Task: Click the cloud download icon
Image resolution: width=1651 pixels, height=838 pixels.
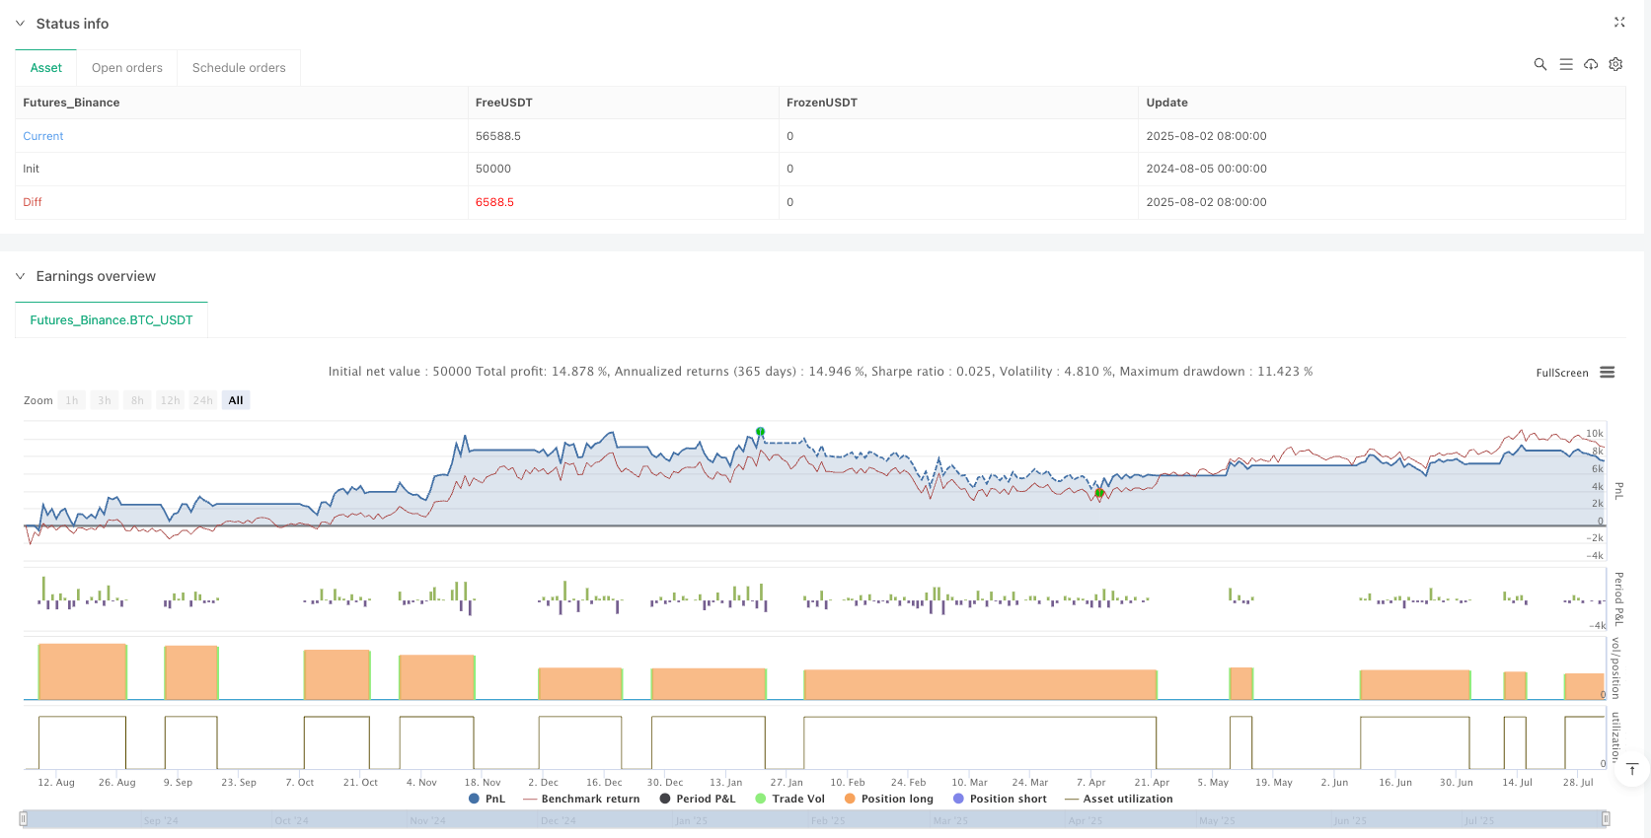Action: click(x=1591, y=64)
